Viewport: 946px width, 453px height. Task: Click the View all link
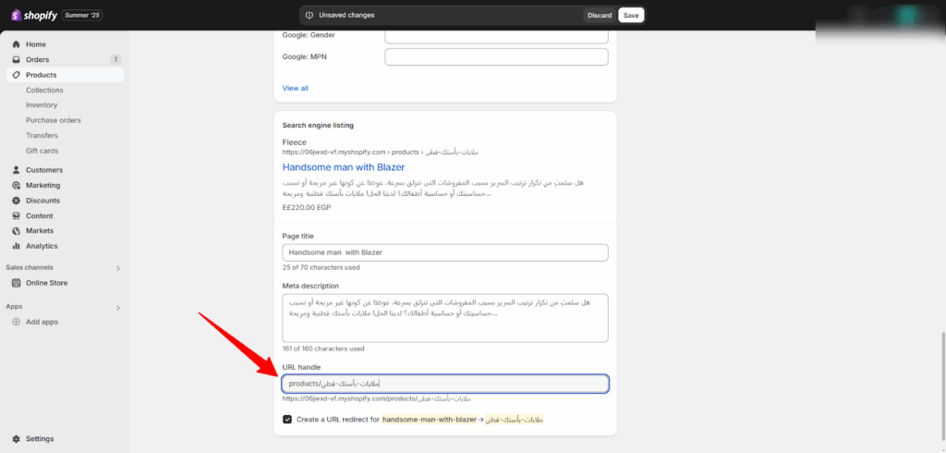[295, 88]
